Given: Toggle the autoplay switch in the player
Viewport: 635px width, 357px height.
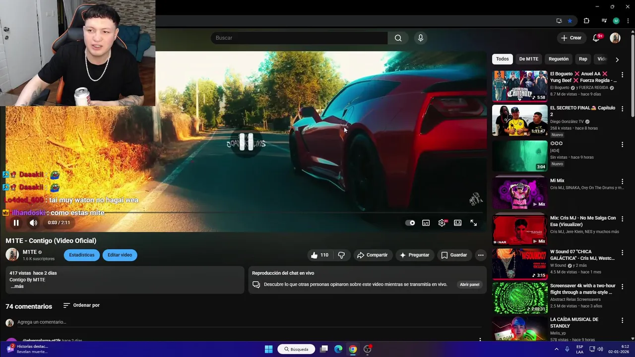Looking at the screenshot, I should click(410, 223).
